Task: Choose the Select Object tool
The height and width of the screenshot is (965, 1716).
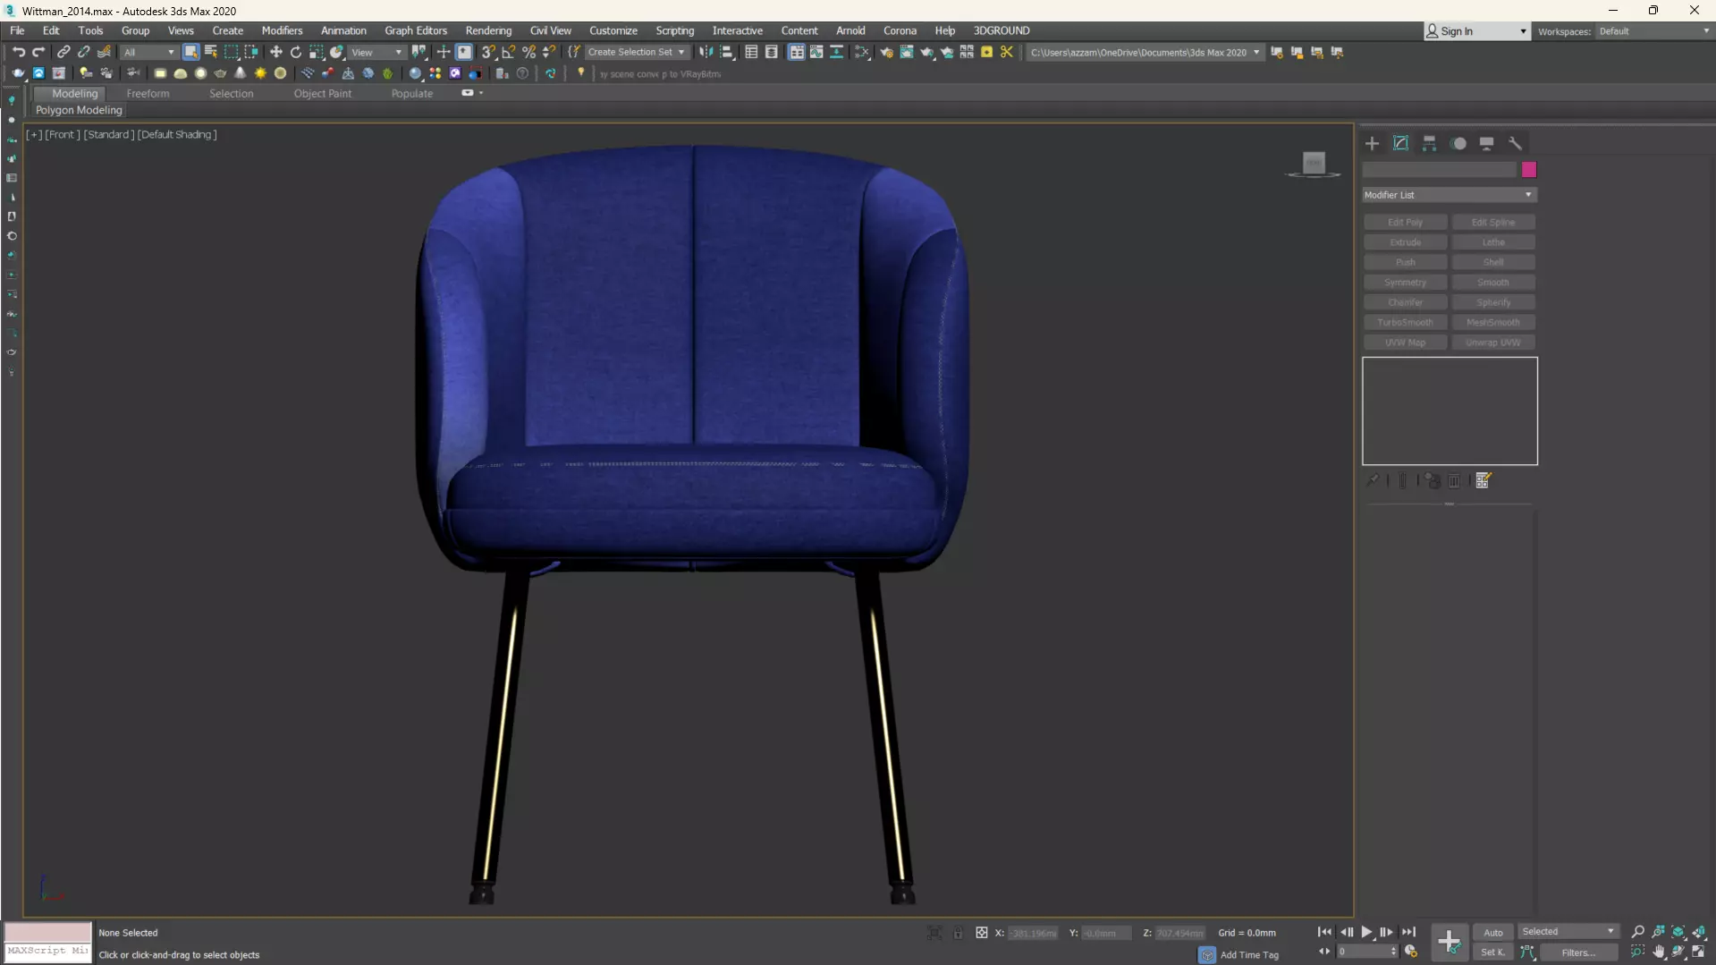Action: click(x=190, y=52)
